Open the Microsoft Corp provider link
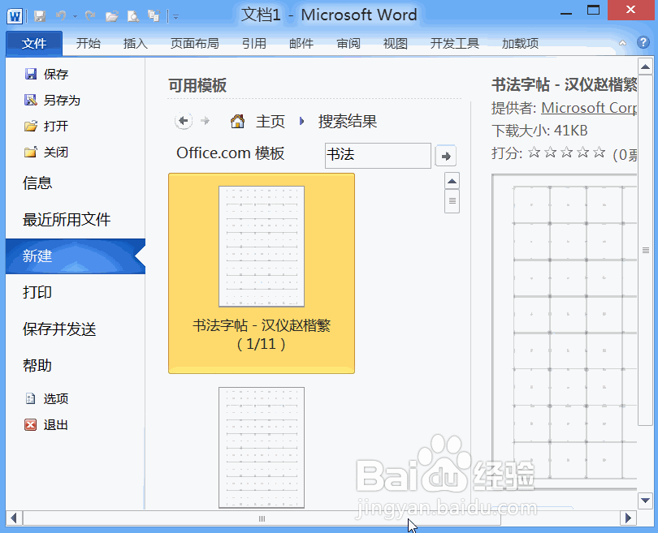Image resolution: width=658 pixels, height=533 pixels. 589,108
